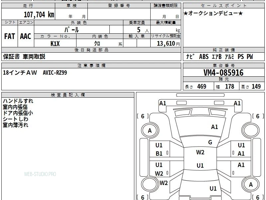266x200 pixels.
Task: Click the A mark inside the rear wheel
Action: click(251, 185)
